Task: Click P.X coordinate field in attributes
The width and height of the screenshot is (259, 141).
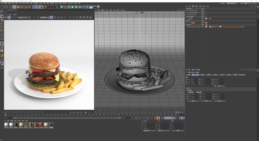Action: tap(194, 79)
